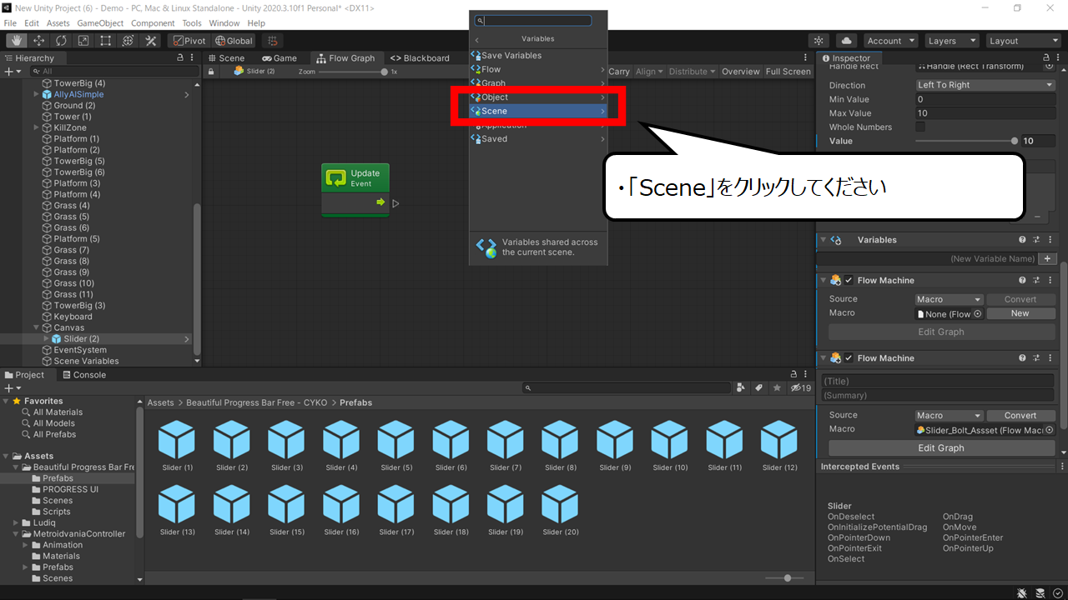Click the Overview button in graph toolbar
1068x600 pixels.
point(740,72)
